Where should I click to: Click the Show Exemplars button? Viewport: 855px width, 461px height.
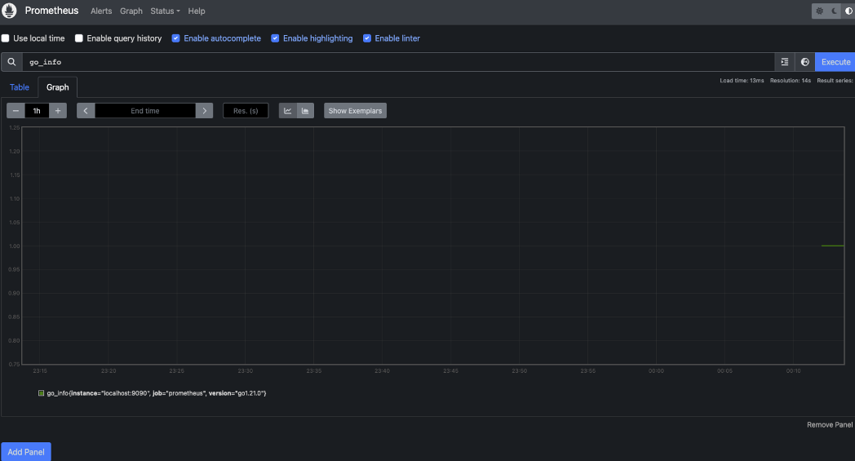click(355, 111)
